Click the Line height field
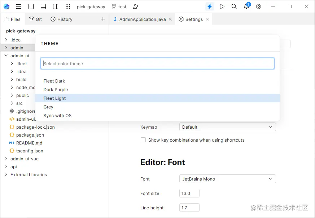315x218 pixels. coord(189,208)
